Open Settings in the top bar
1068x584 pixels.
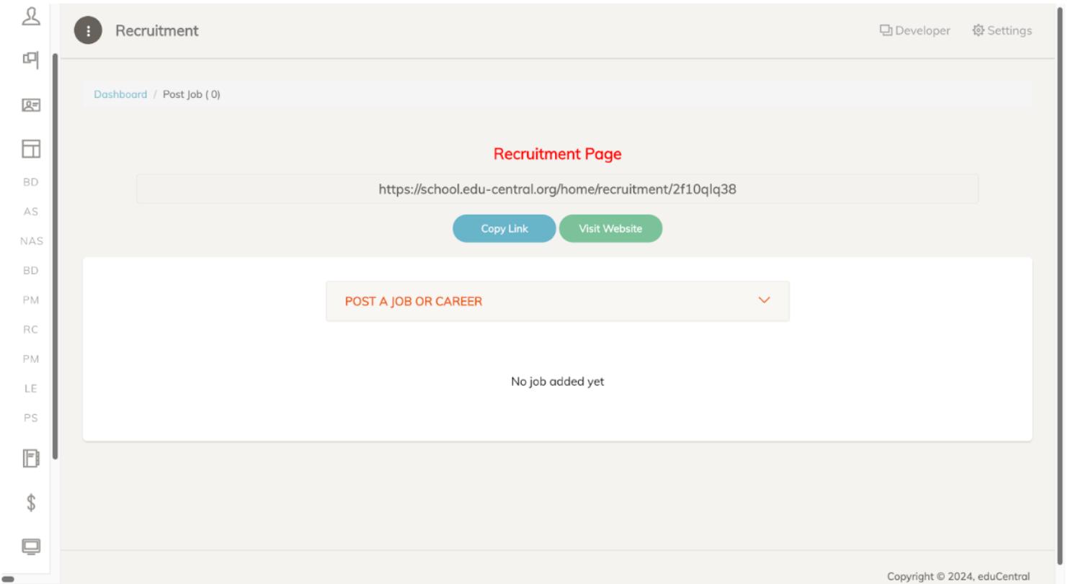point(1002,30)
